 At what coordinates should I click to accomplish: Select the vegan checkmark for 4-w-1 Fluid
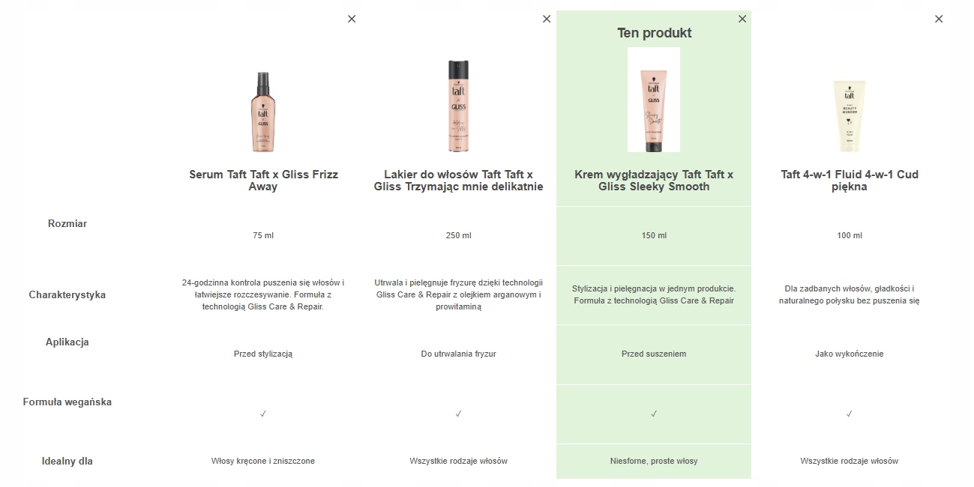click(850, 414)
